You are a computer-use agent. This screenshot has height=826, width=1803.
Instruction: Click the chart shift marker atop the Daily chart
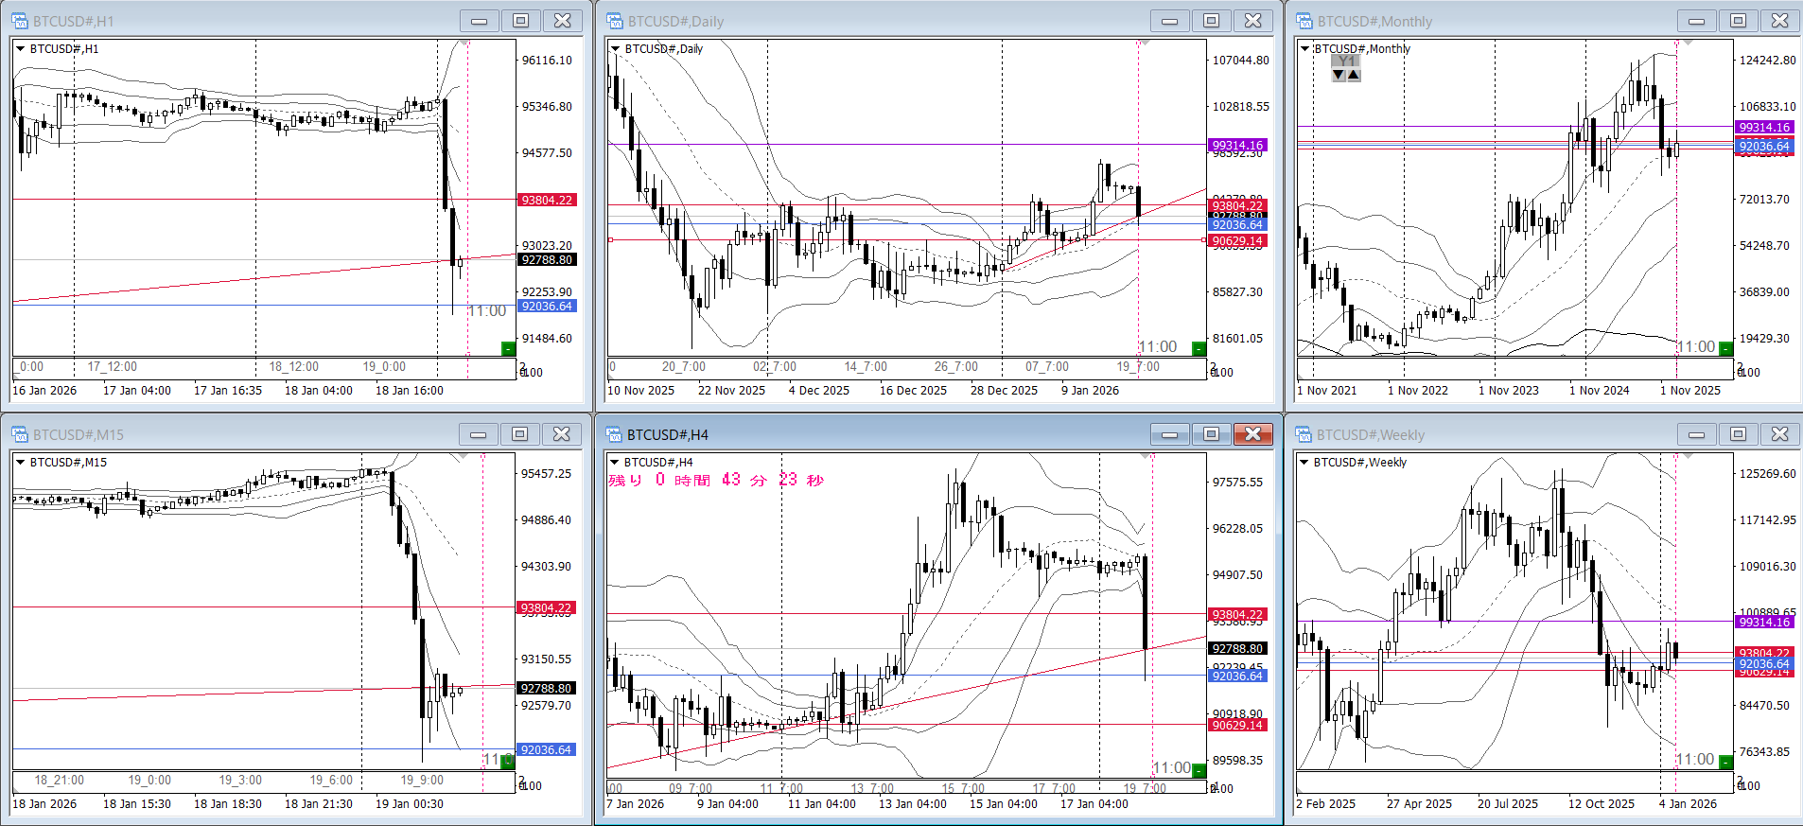coord(1145,44)
